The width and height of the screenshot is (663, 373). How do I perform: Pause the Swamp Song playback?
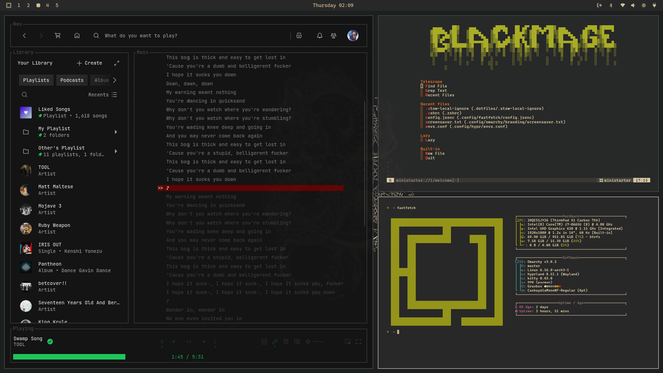[x=189, y=342]
